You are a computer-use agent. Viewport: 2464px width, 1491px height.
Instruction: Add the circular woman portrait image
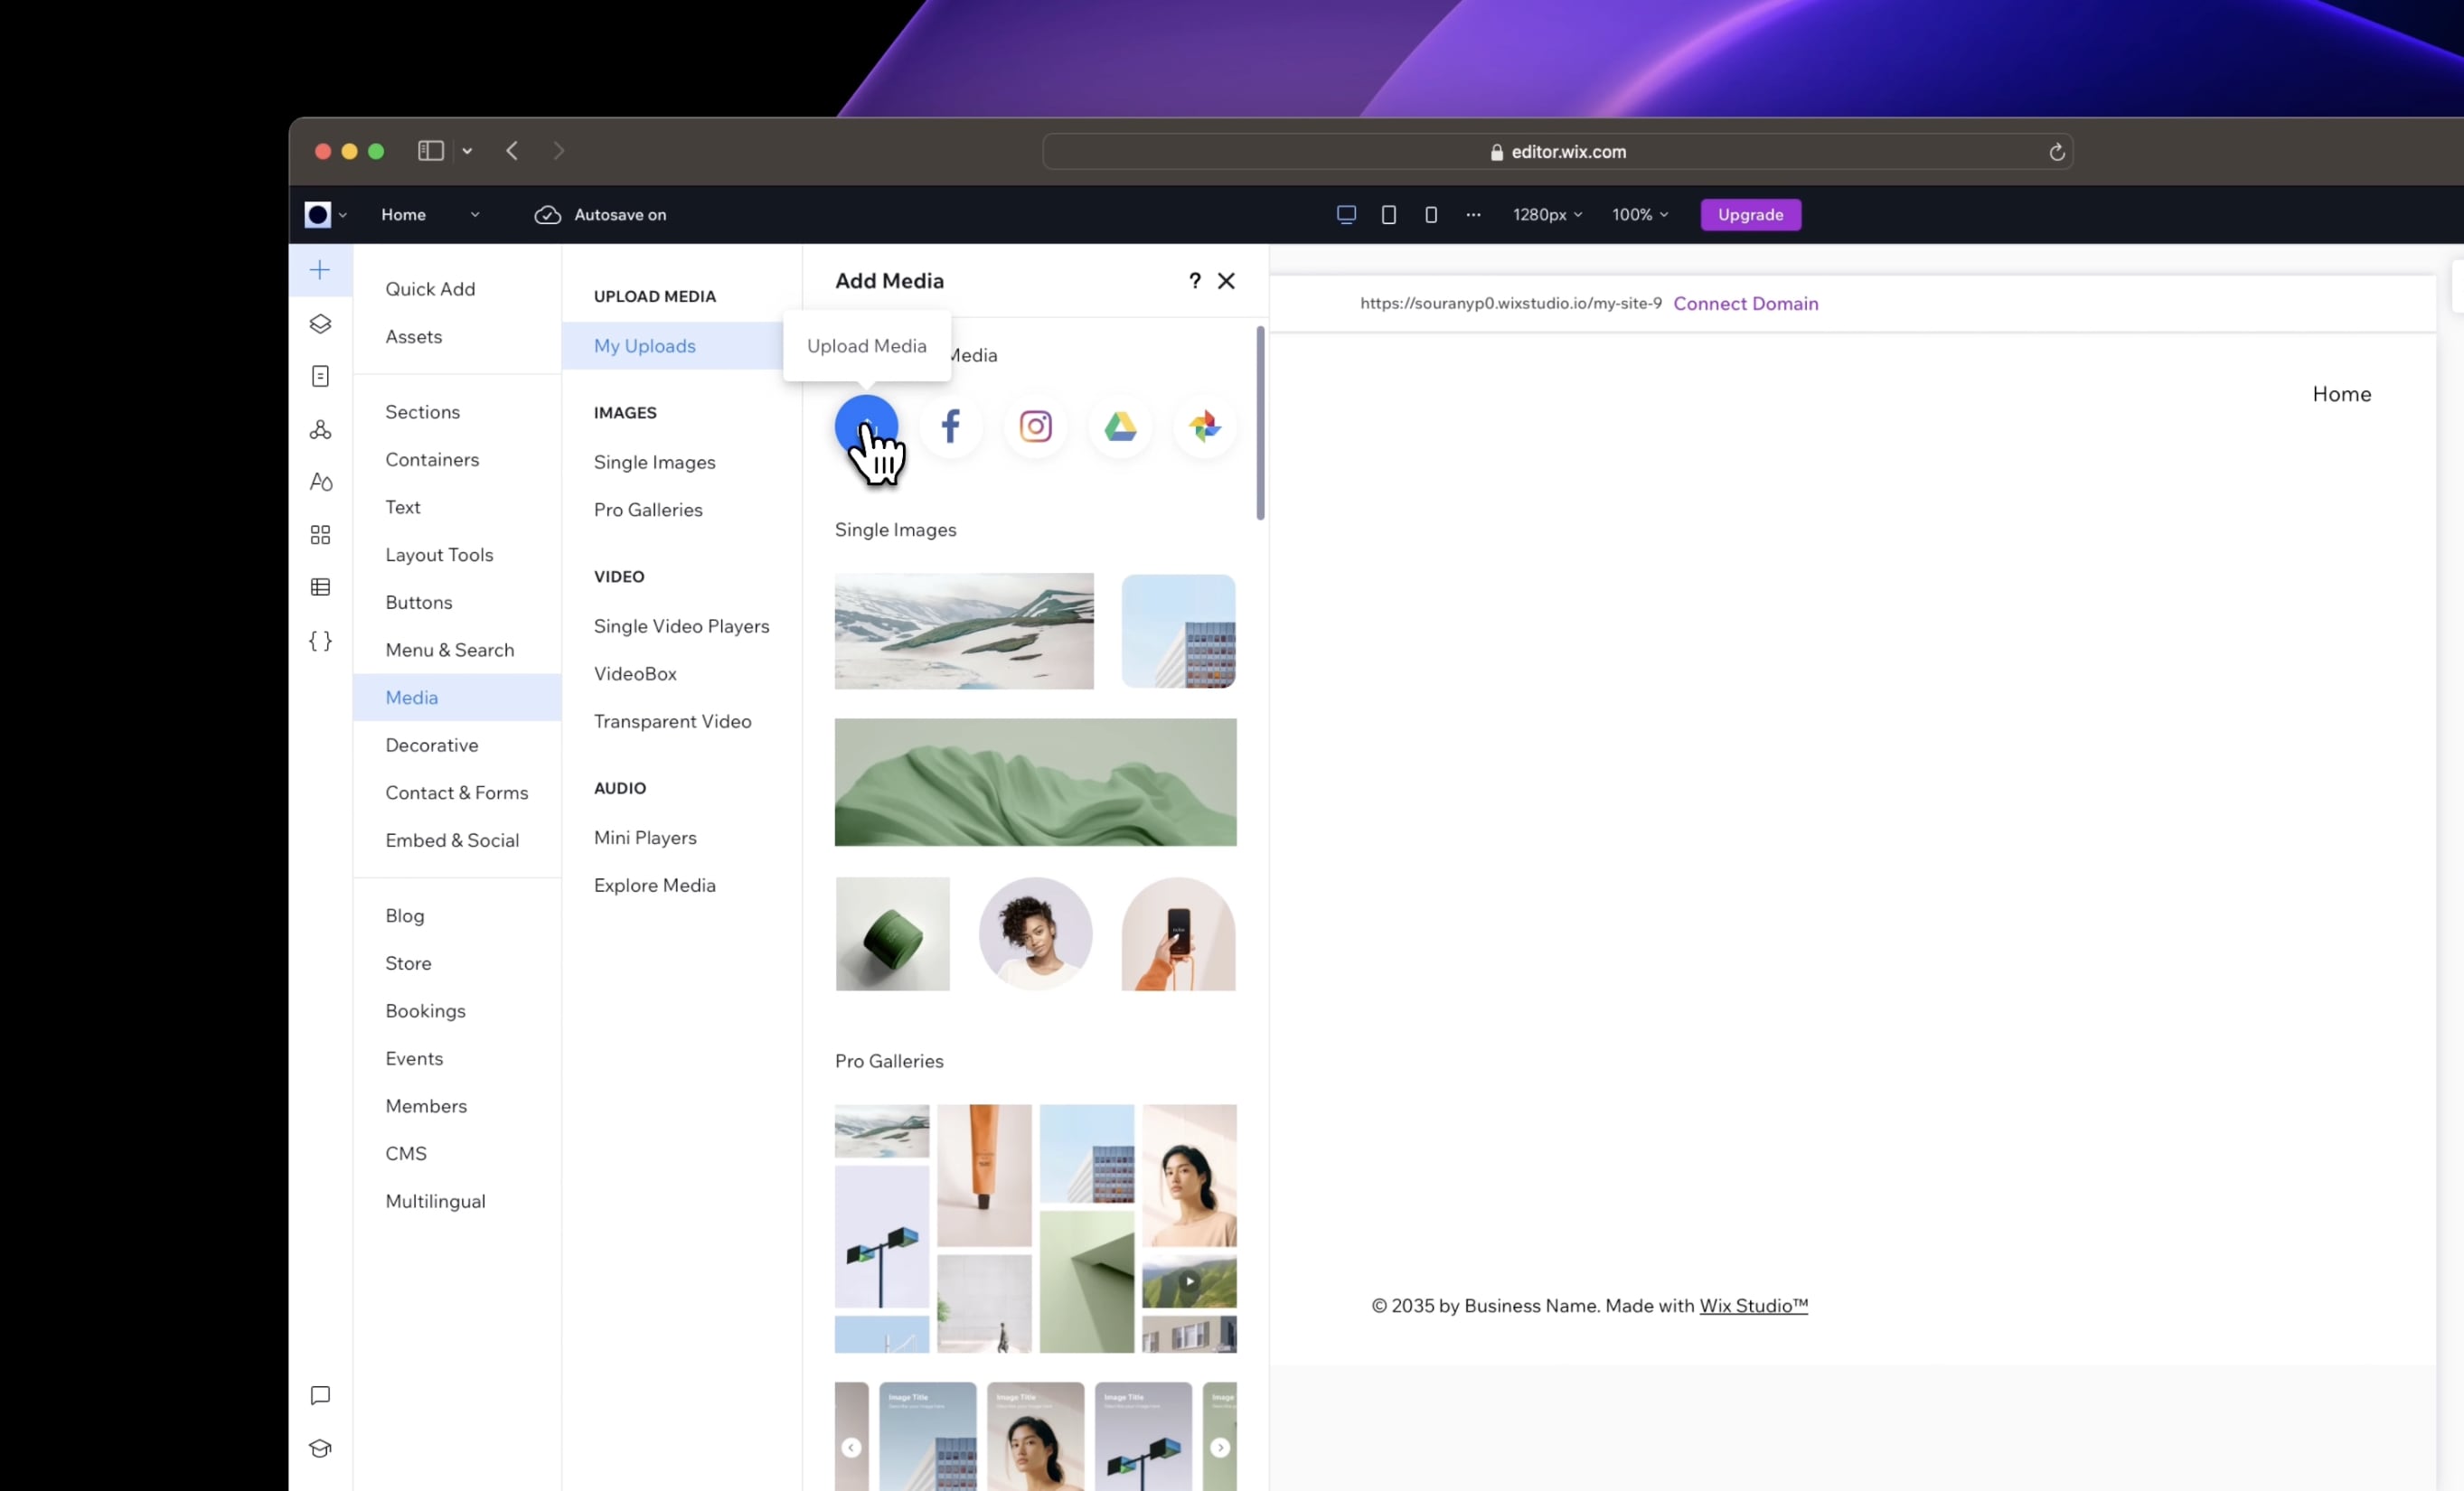click(x=1035, y=934)
